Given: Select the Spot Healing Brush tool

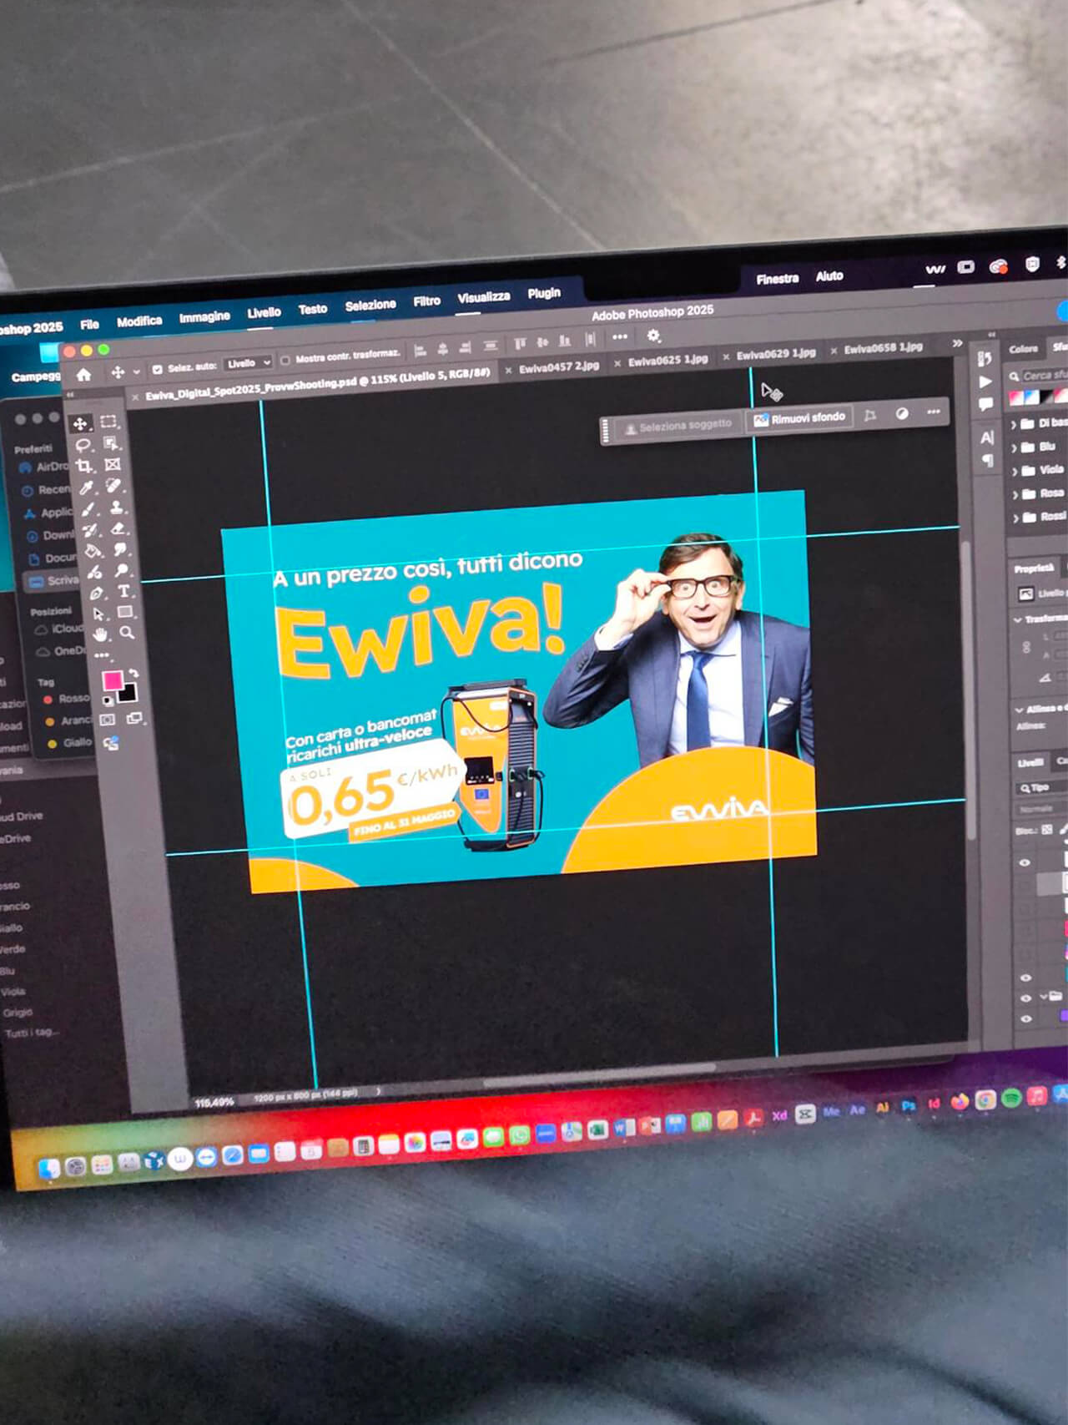Looking at the screenshot, I should 114,486.
